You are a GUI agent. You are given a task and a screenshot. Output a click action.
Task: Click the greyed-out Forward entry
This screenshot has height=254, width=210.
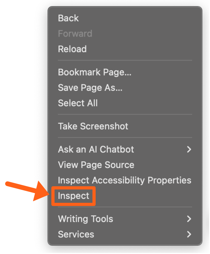click(75, 34)
